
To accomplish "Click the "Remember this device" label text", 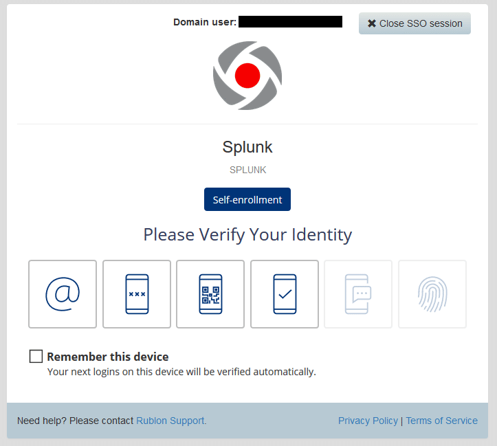I will (x=107, y=357).
